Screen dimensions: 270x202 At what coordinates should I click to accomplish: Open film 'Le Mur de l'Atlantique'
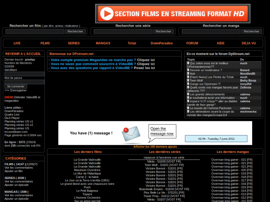point(87,173)
